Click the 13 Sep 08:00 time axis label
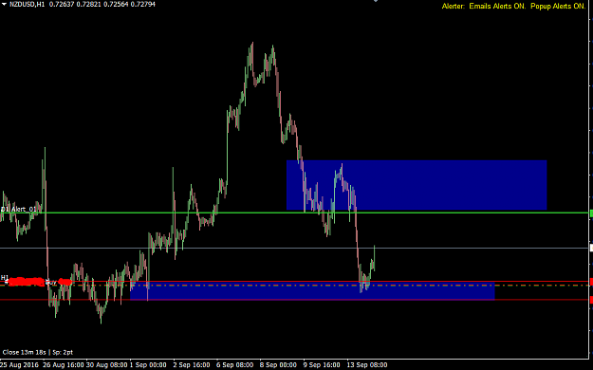This screenshot has height=370, width=593. click(x=367, y=365)
